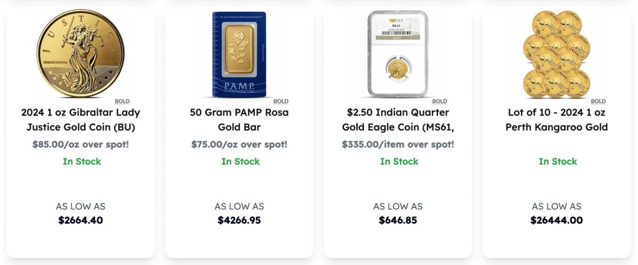Click the BOLD badge on Indian Quarter Eagle coin

pyautogui.click(x=440, y=101)
